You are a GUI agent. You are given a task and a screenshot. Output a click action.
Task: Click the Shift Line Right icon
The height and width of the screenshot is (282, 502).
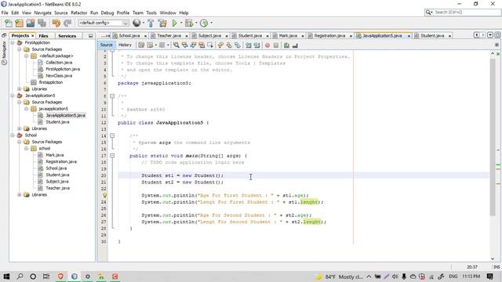click(256, 45)
